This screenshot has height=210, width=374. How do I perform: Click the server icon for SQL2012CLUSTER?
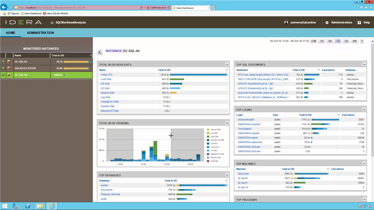[x=9, y=68]
